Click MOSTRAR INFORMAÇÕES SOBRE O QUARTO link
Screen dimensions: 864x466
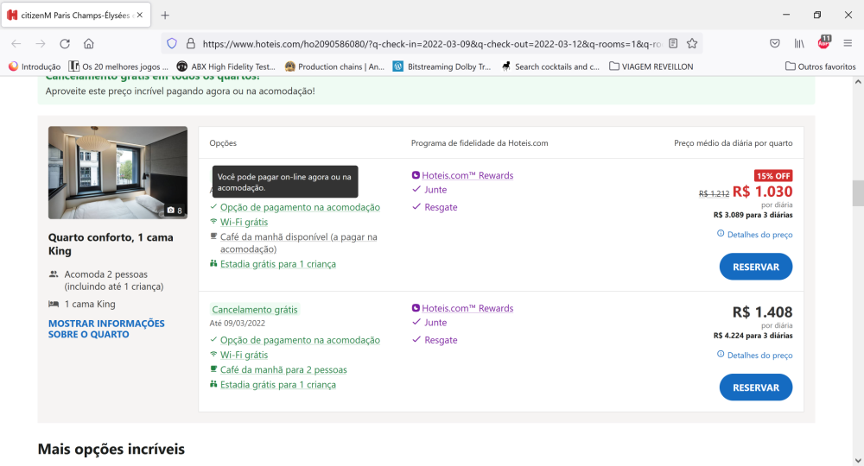click(105, 329)
